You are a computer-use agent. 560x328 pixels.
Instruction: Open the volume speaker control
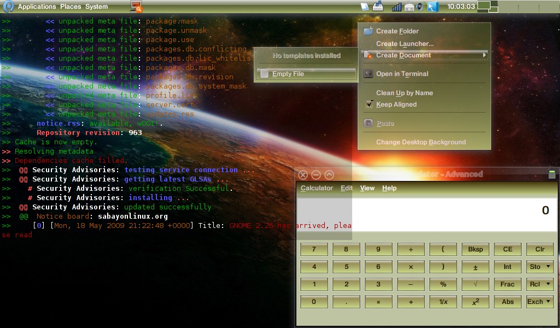point(421,7)
